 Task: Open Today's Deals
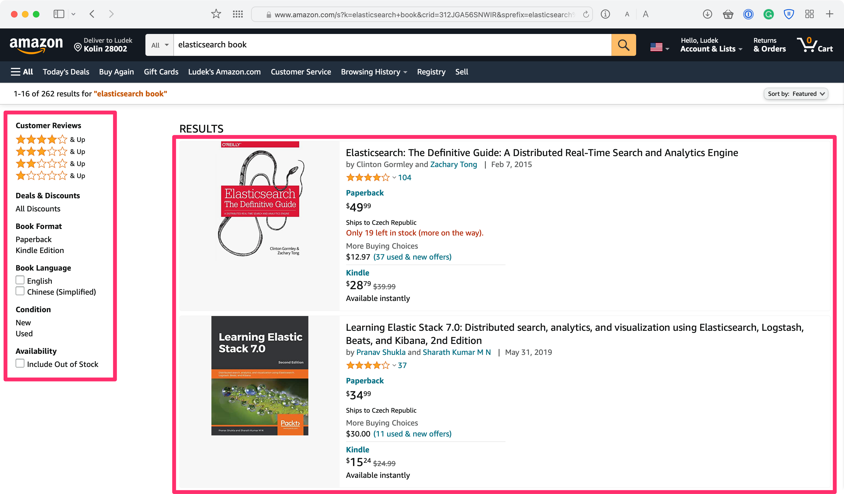click(66, 72)
